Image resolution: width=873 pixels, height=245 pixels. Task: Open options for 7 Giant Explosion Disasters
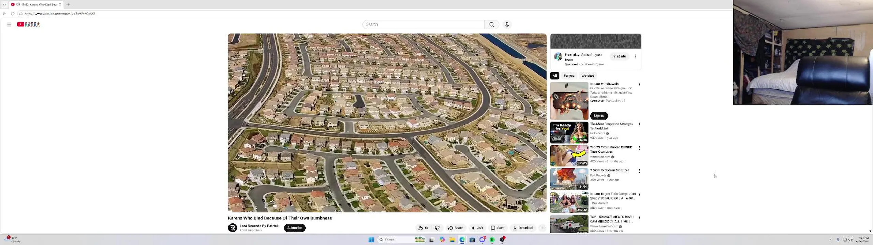point(640,171)
